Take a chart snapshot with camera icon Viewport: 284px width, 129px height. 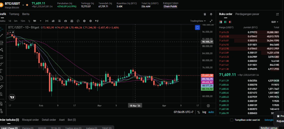point(65,21)
